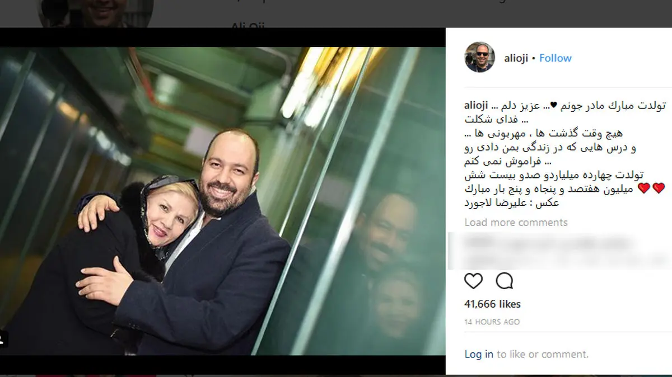Click the black heart emoji in caption's first line
The width and height of the screenshot is (672, 377).
[554, 105]
